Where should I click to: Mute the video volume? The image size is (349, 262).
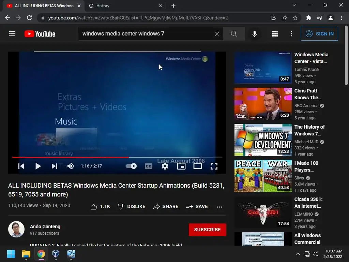(71, 166)
